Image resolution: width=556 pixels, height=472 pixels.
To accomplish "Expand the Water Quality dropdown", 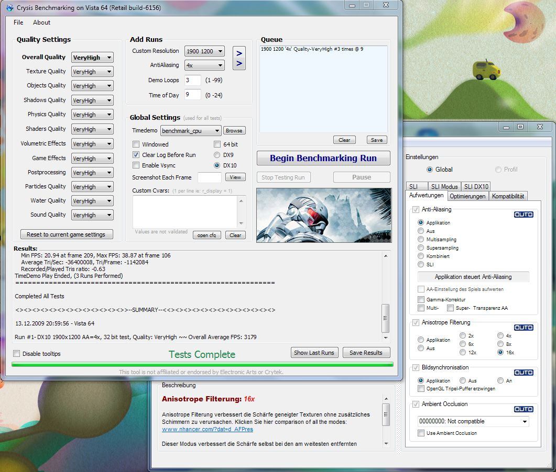I will tap(92, 201).
